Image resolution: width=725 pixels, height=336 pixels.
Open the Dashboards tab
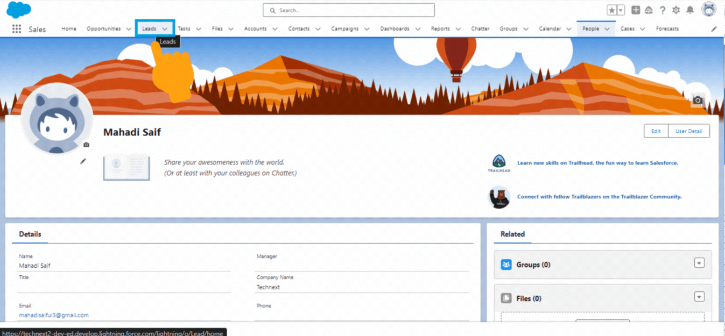coord(396,28)
